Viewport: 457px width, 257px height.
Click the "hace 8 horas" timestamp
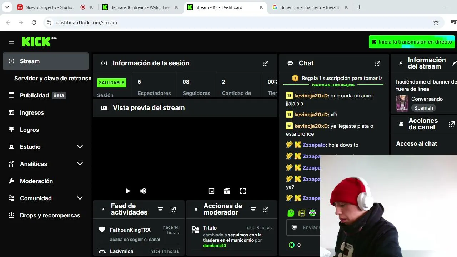pyautogui.click(x=258, y=228)
